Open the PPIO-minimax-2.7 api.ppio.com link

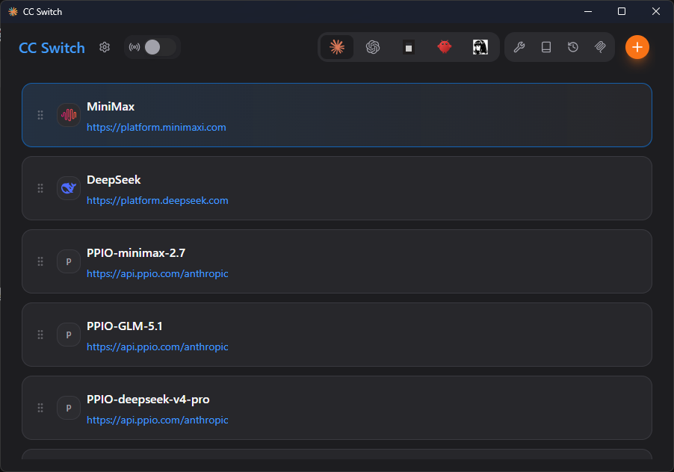tap(158, 273)
